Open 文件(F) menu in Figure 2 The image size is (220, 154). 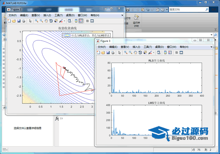pyautogui.click(x=13, y=15)
